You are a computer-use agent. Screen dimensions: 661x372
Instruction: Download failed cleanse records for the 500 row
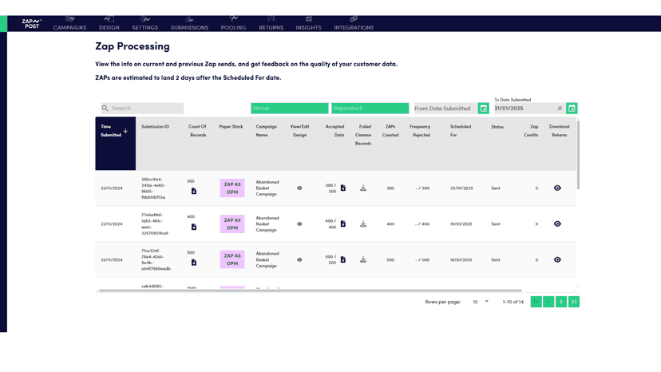pyautogui.click(x=363, y=259)
